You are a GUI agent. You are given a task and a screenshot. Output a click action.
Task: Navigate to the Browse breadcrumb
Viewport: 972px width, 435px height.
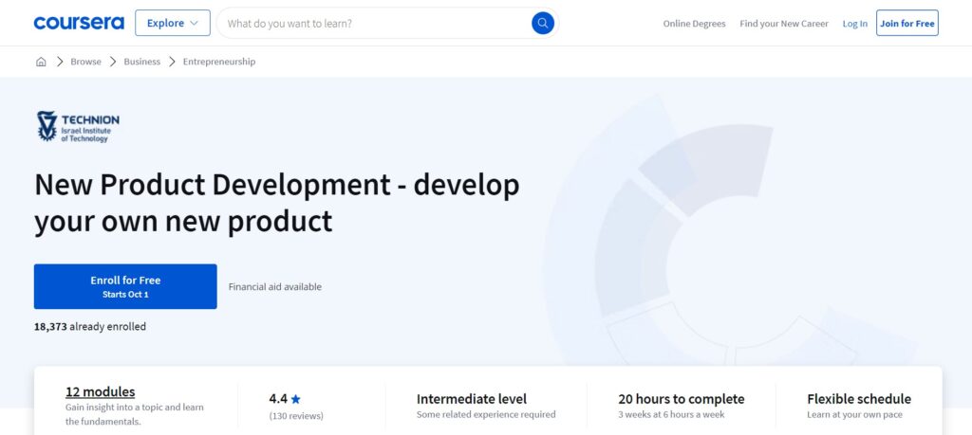(85, 62)
